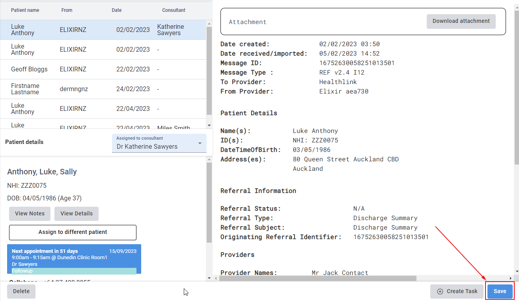
Task: Sort list by Date column header
Action: (x=116, y=10)
